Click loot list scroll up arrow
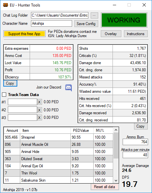152x193 pixels. (x=116, y=130)
